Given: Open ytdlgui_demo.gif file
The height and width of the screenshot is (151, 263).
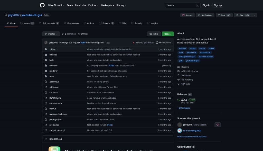Looking at the screenshot, I should pyautogui.click(x=57, y=130).
